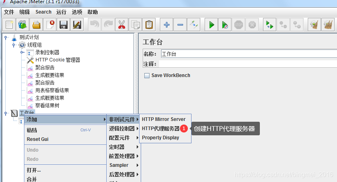
Task: Choose Property Display menu entry
Action: tap(165, 138)
